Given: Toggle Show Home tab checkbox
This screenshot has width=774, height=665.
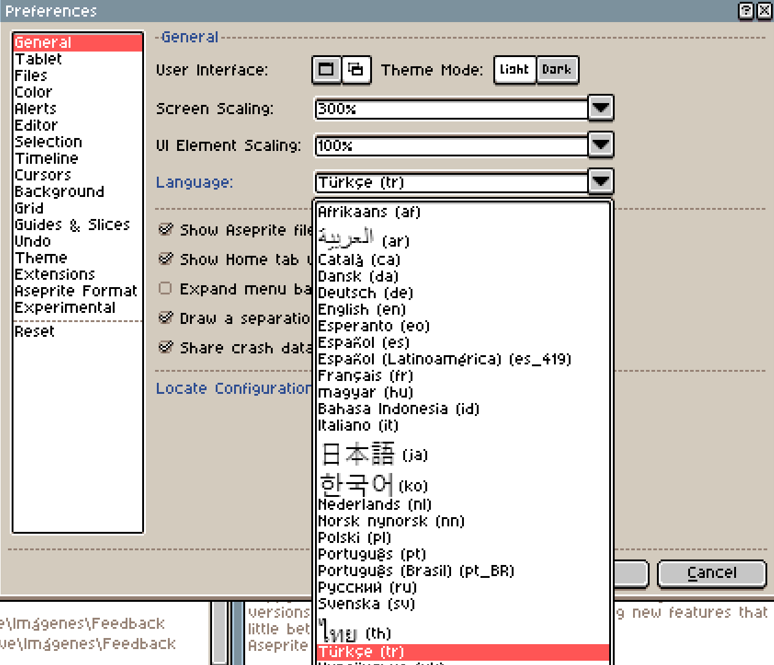Looking at the screenshot, I should tap(165, 259).
